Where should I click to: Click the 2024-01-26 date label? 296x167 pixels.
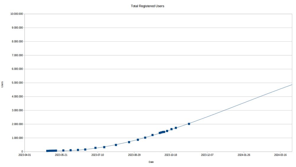[244, 155]
